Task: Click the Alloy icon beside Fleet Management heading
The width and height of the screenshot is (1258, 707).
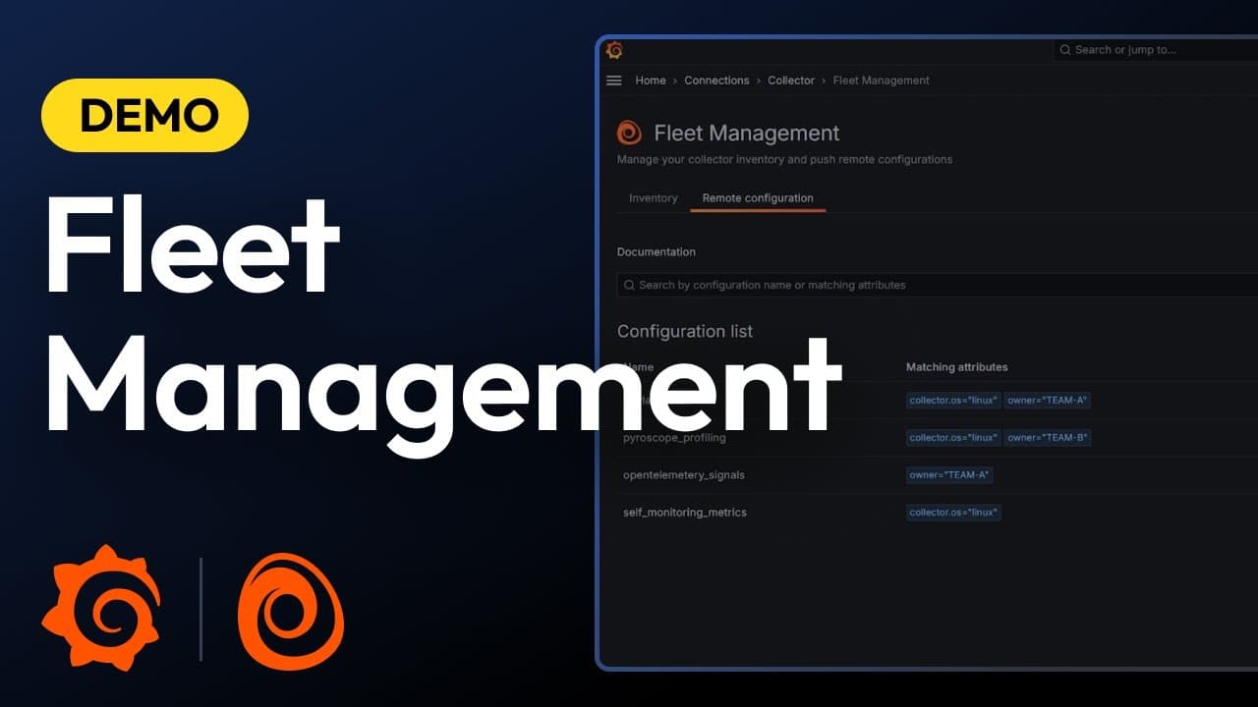Action: pyautogui.click(x=629, y=134)
